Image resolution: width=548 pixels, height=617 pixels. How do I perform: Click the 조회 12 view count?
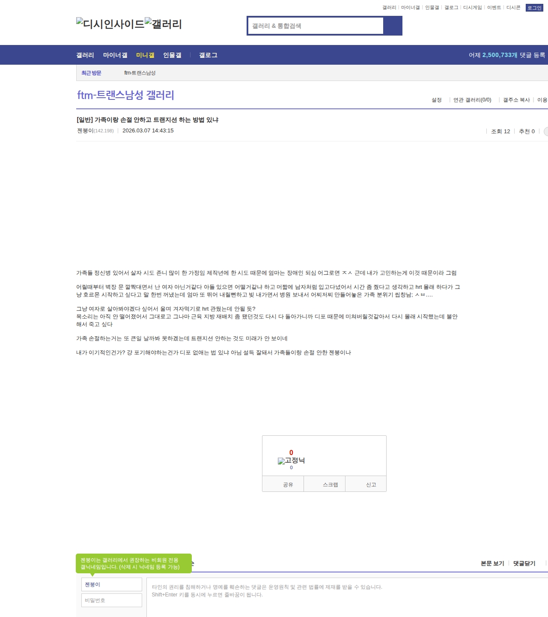coord(500,131)
